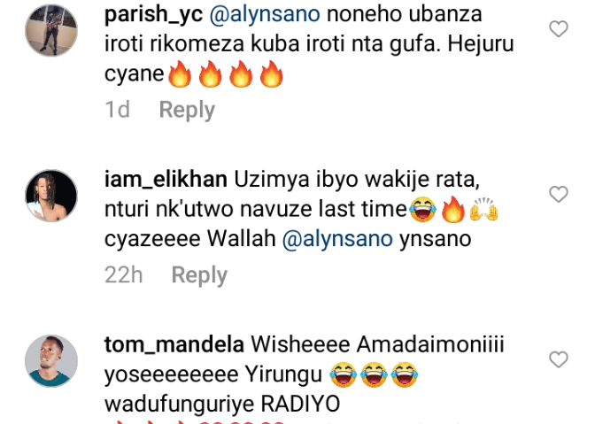
Task: Select the "Uzimya ibyo wakije rata" comment text
Action: point(357,180)
